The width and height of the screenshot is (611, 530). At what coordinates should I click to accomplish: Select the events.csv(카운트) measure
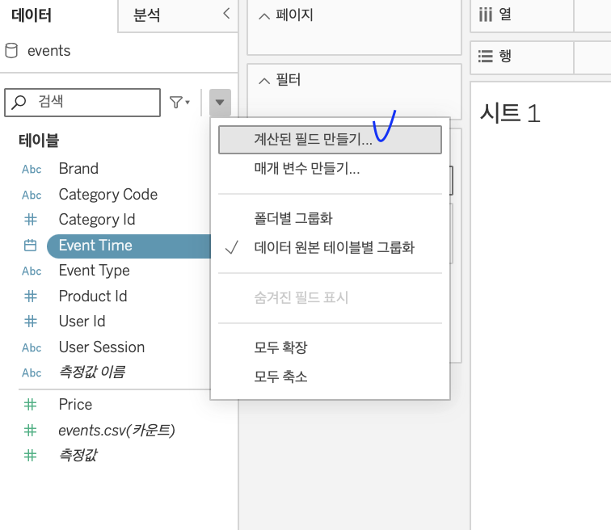(x=116, y=431)
